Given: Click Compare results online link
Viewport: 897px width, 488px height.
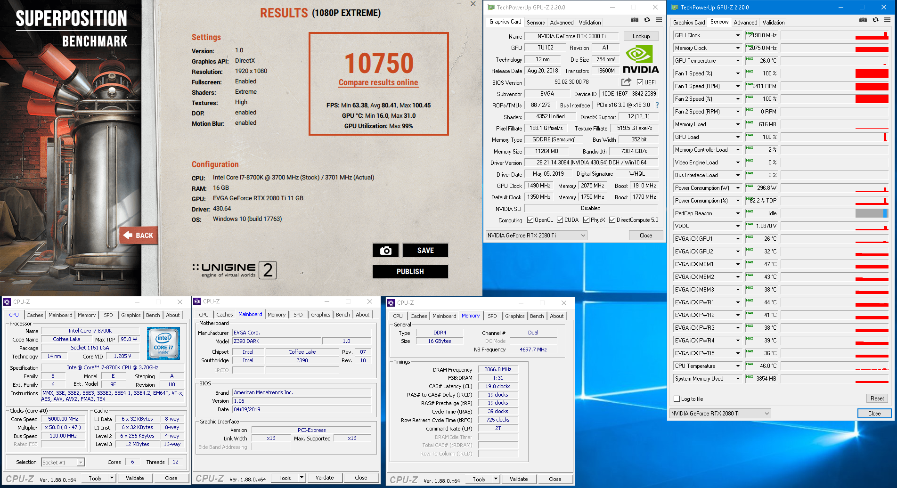Looking at the screenshot, I should tap(378, 82).
